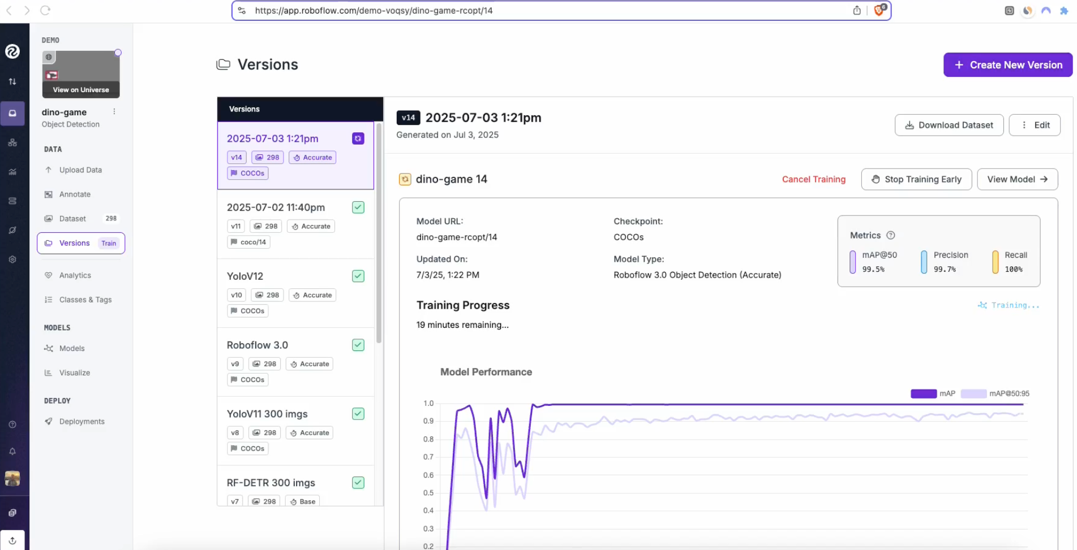Click Stop Training Early button

pos(916,179)
